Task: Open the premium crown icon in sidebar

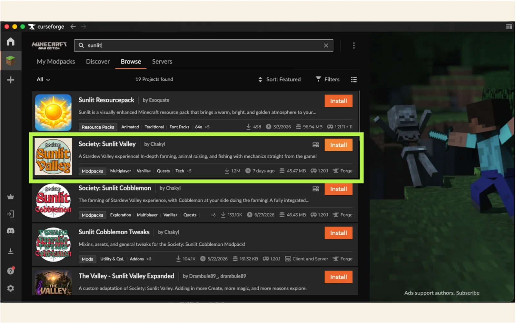Action: tap(11, 197)
